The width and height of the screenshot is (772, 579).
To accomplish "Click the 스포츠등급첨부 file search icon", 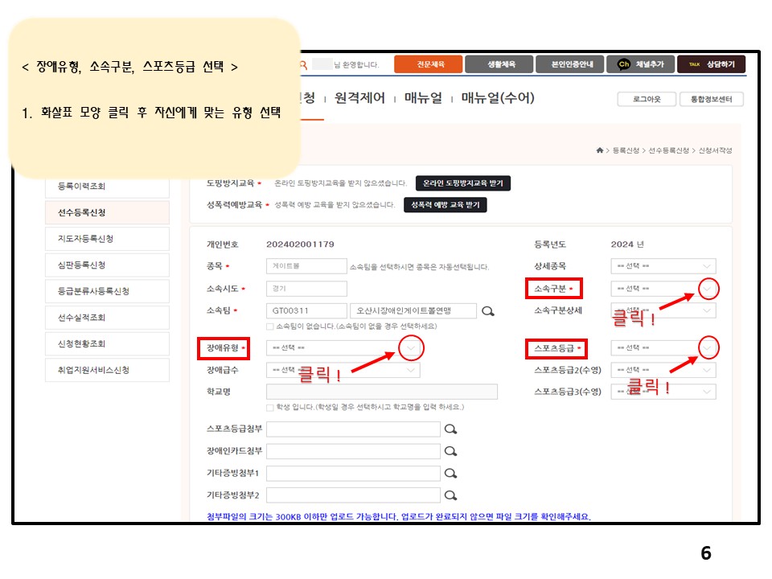I will click(x=451, y=429).
